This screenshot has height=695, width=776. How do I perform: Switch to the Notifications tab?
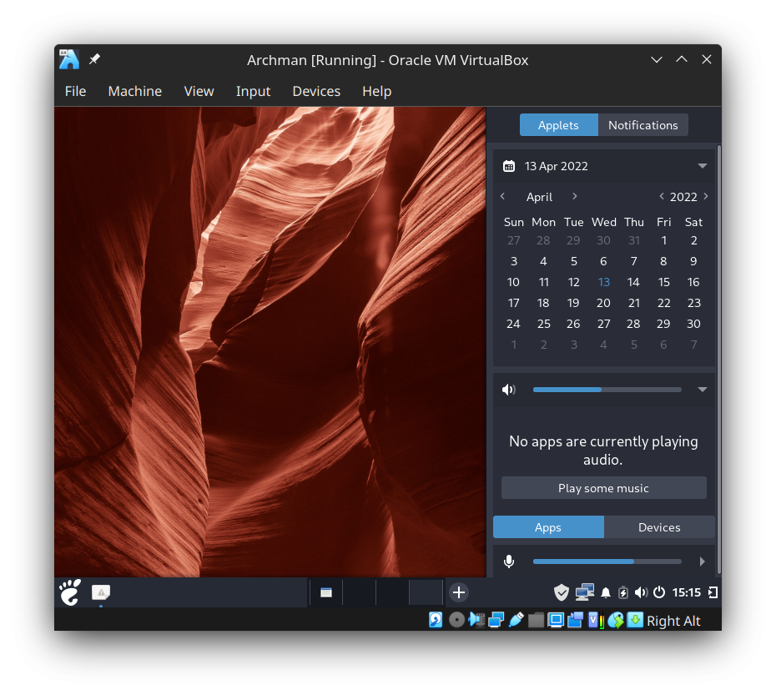[x=642, y=125]
